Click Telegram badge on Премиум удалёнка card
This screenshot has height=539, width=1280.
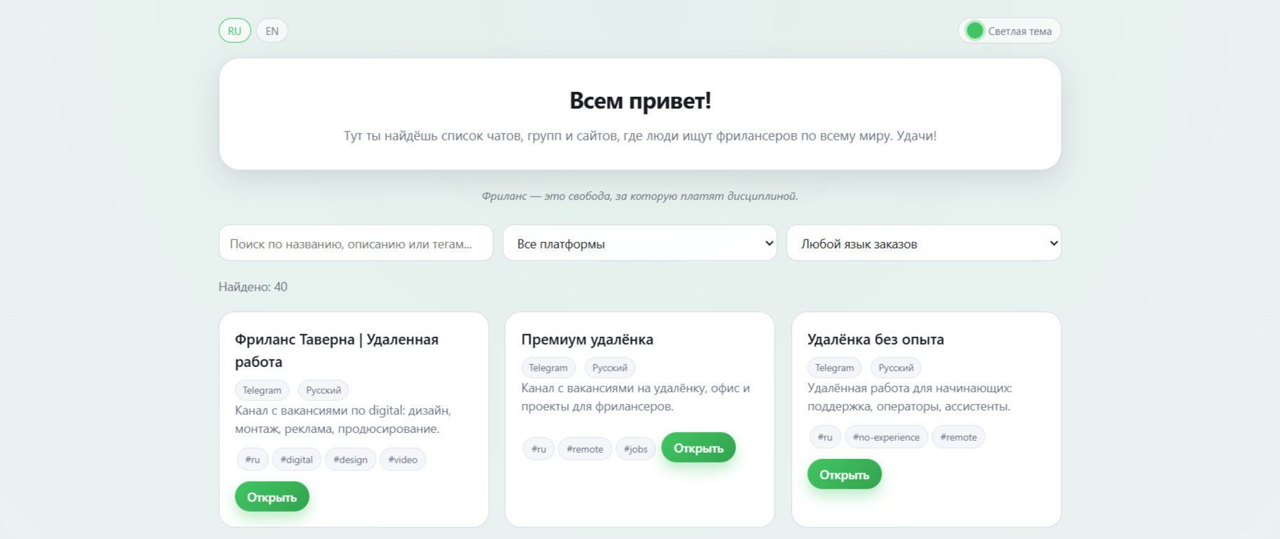pos(548,368)
